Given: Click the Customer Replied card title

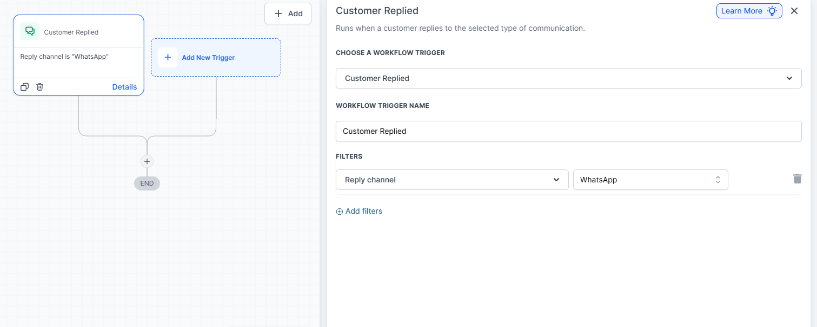Looking at the screenshot, I should point(71,32).
